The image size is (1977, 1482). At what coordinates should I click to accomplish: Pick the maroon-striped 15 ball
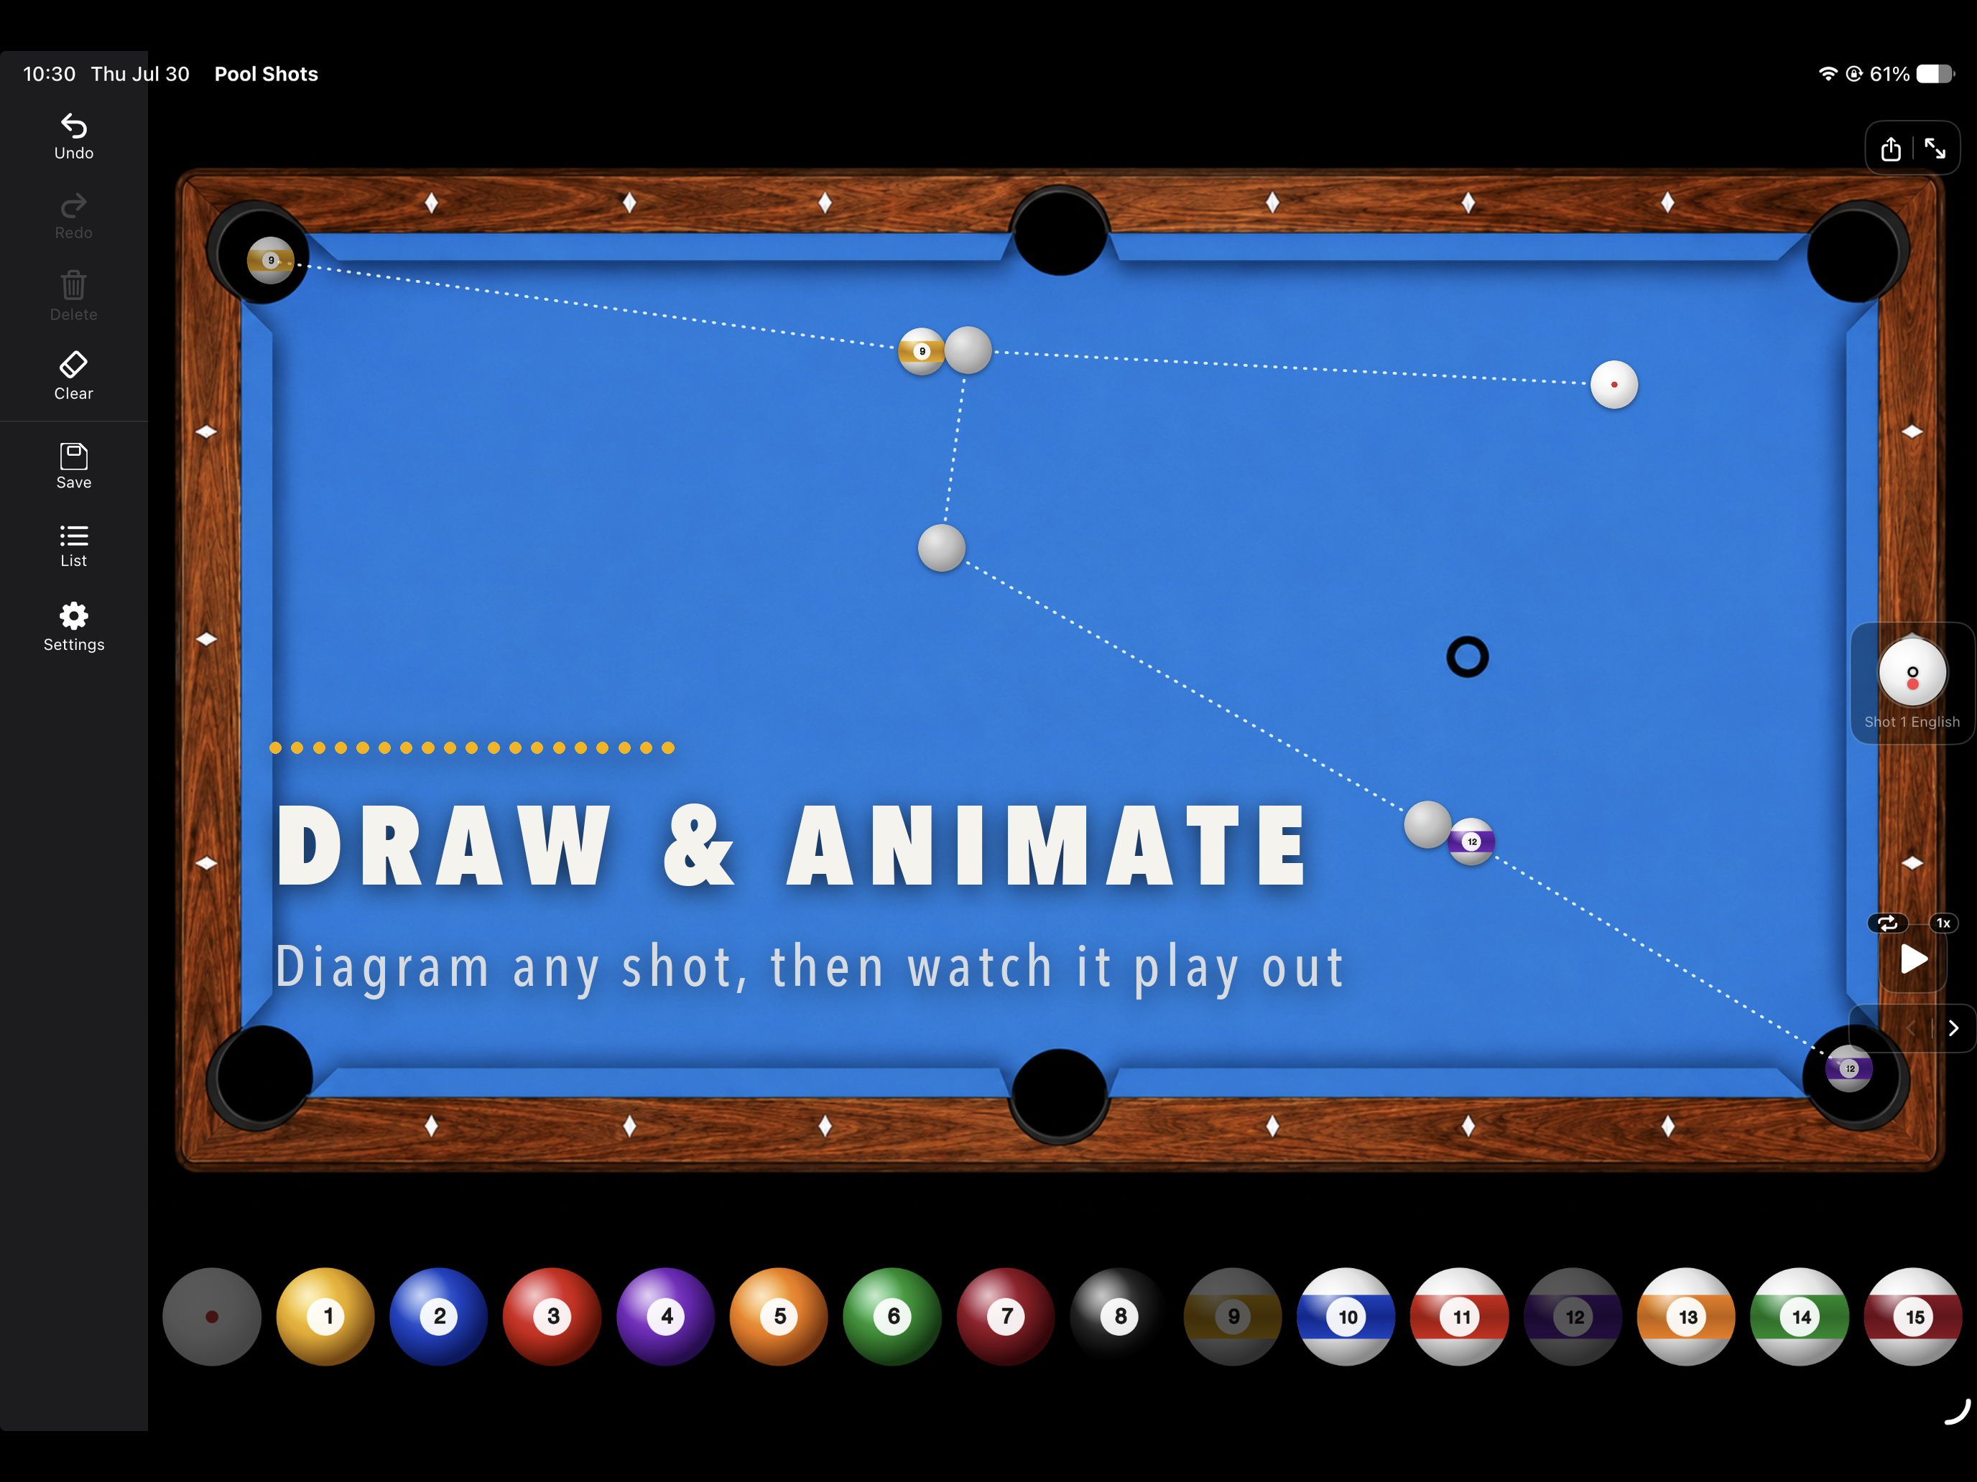(x=1914, y=1316)
